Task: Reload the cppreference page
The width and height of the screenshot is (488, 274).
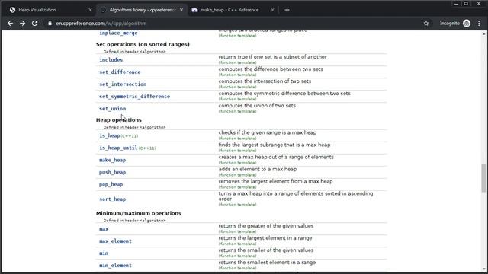Action: pyautogui.click(x=34, y=24)
